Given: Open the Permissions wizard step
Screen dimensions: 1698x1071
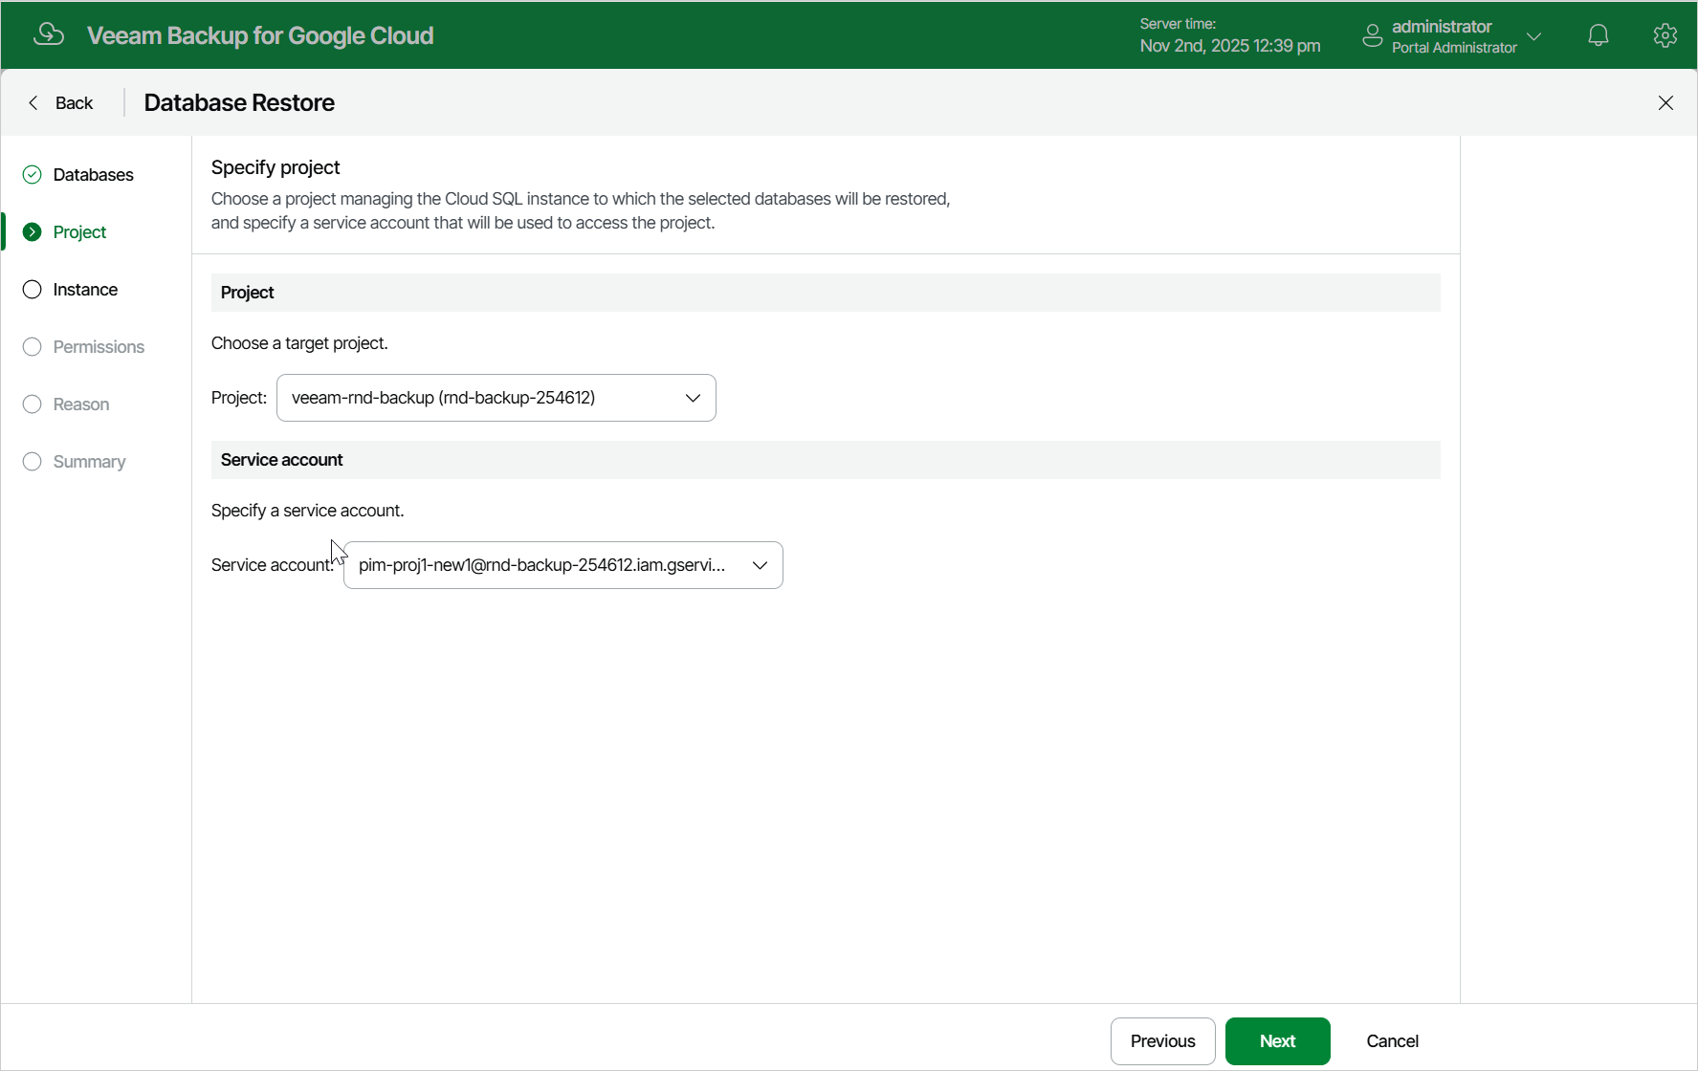Looking at the screenshot, I should pos(99,347).
